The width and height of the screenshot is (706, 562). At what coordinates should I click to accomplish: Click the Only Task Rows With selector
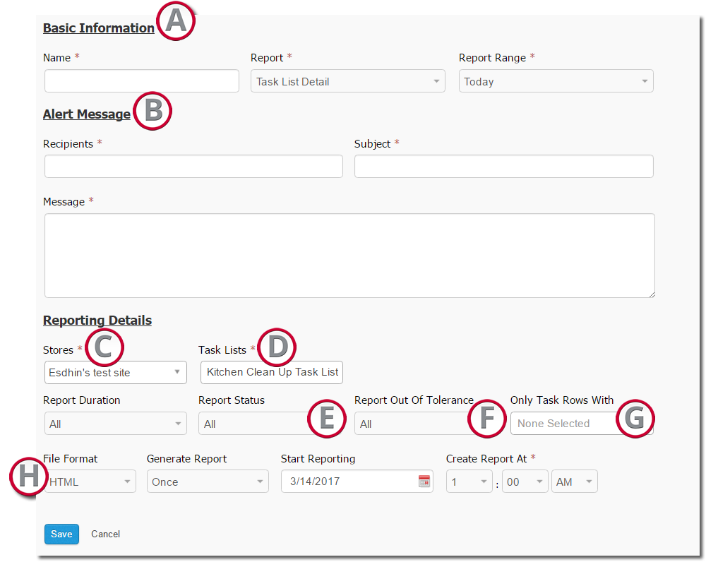pos(561,424)
